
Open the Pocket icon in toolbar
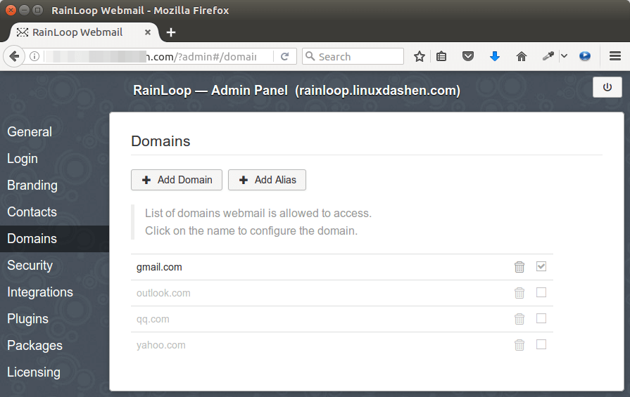(x=468, y=57)
